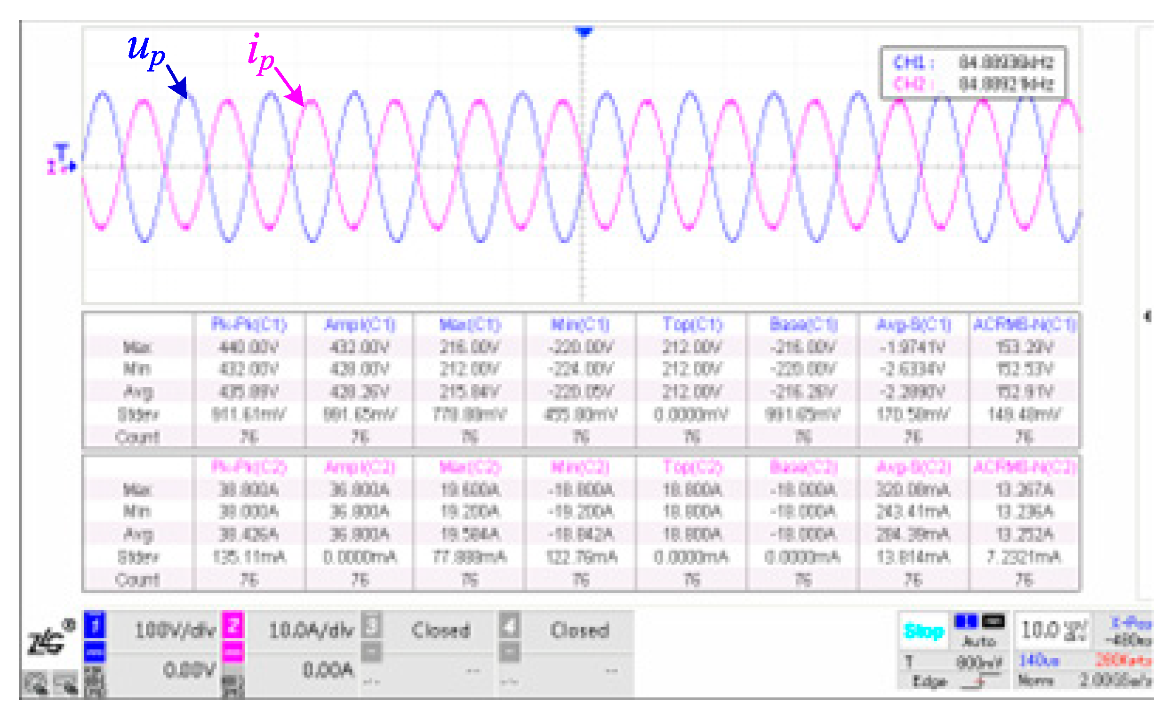Image resolution: width=1169 pixels, height=717 pixels.
Task: Open the 100V/div vertical scale setting
Action: [x=175, y=631]
